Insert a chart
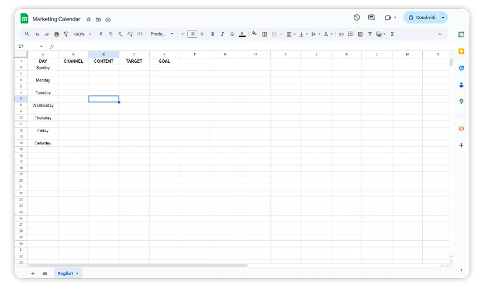This screenshot has width=484, height=287. click(360, 34)
